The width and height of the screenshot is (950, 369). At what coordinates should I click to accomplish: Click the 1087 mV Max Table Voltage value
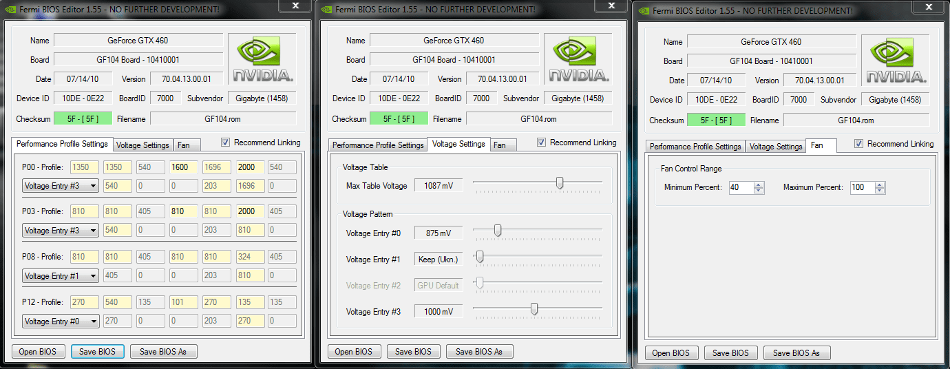(439, 185)
